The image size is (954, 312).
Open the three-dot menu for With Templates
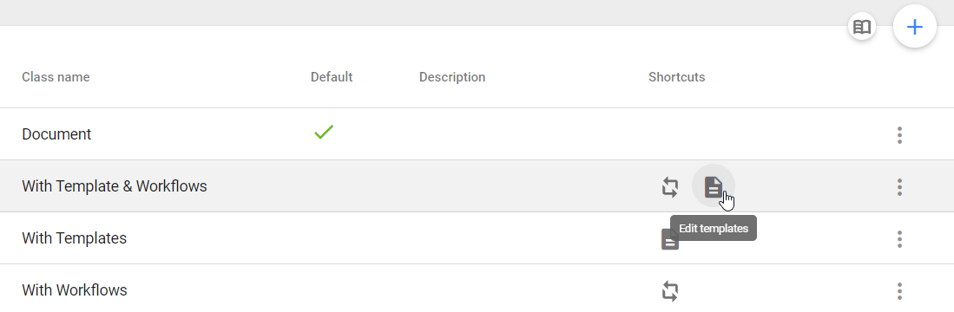click(899, 239)
